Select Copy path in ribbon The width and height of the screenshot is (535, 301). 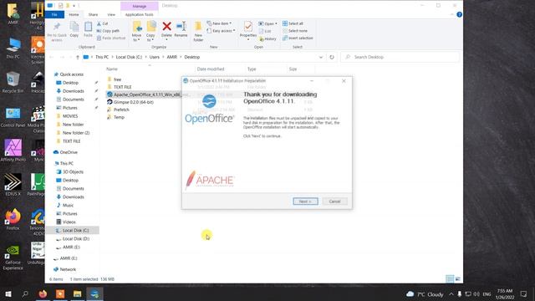coord(108,31)
